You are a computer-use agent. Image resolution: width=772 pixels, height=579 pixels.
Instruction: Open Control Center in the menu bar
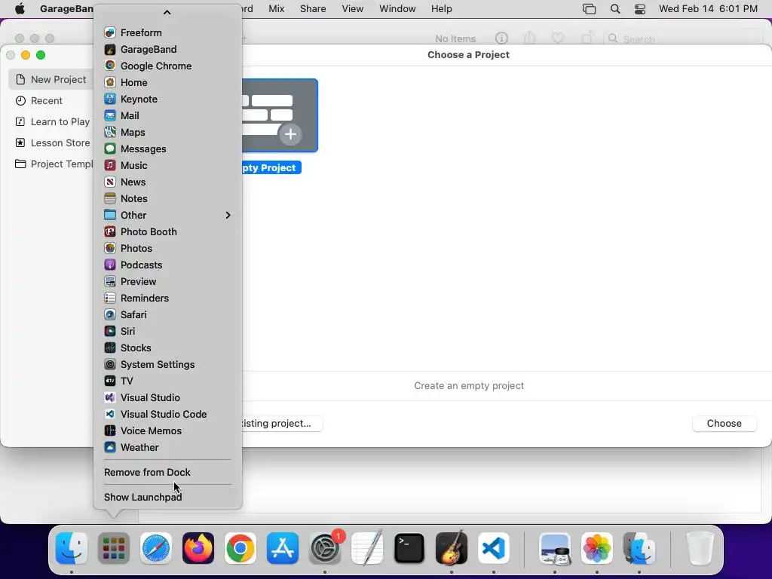(x=639, y=9)
